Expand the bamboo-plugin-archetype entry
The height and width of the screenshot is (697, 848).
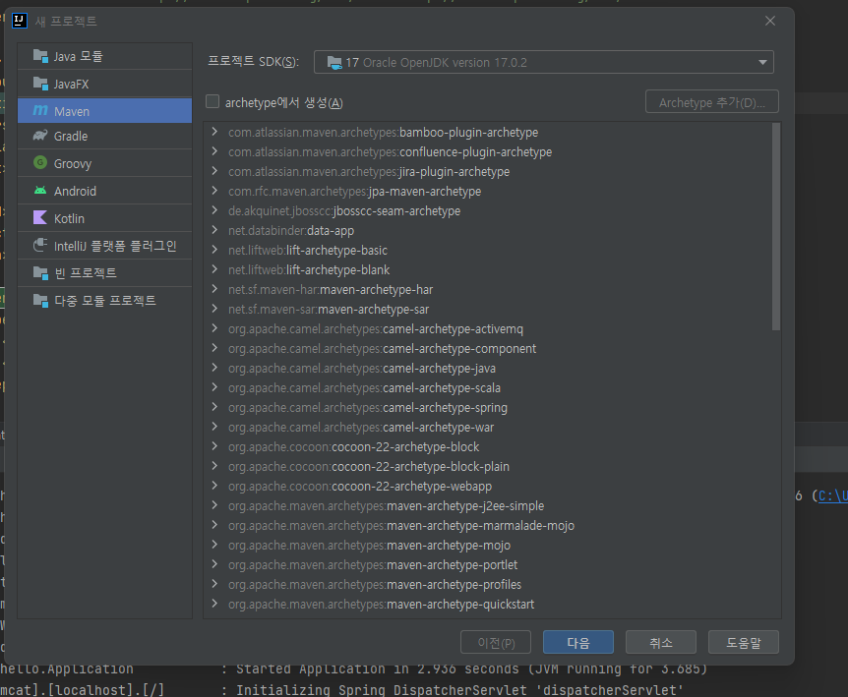pyautogui.click(x=215, y=133)
